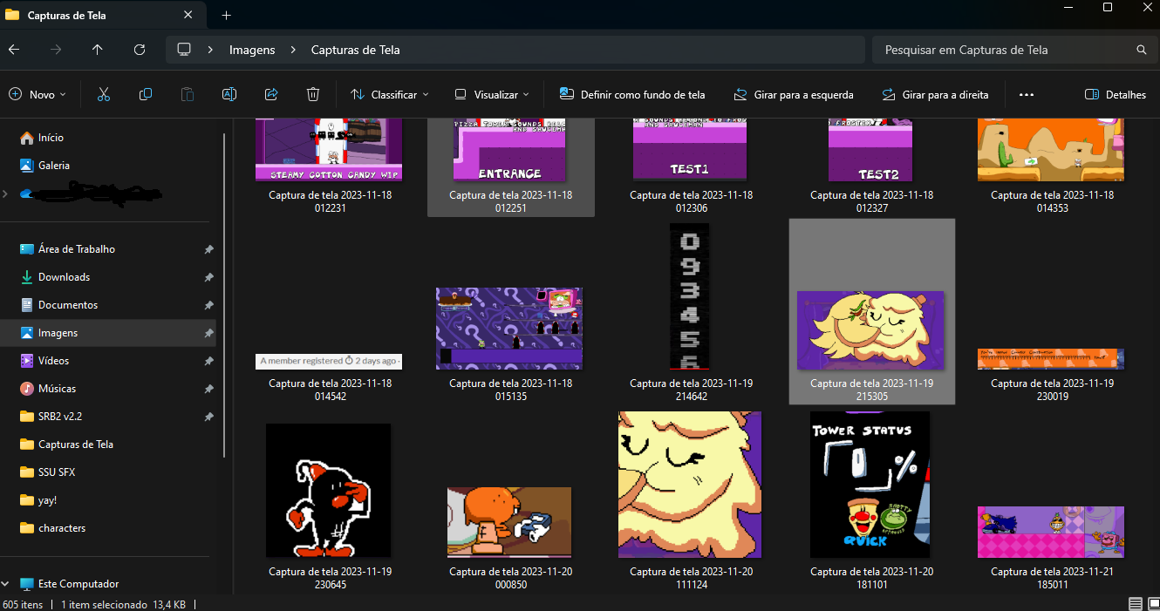This screenshot has height=611, width=1160.
Task: Select screenshot 2023-11-18 015135 thumbnail
Action: [x=509, y=329]
